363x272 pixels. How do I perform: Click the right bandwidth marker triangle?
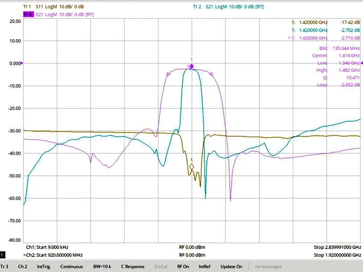coord(211,74)
